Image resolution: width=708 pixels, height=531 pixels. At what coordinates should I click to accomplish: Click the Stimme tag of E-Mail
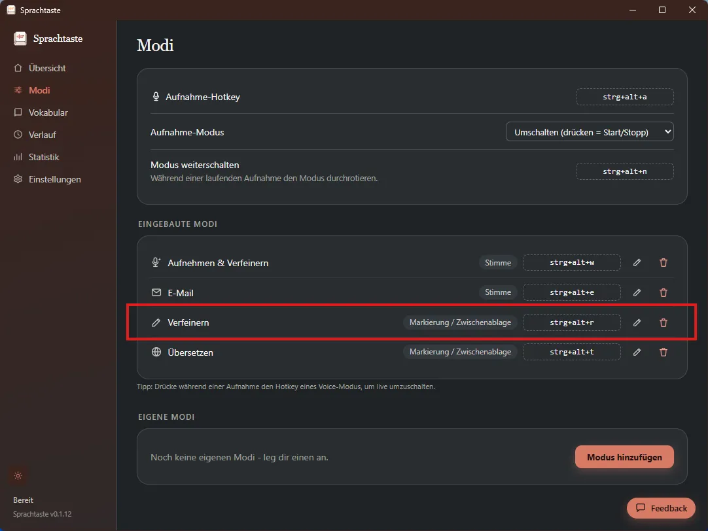click(x=498, y=292)
